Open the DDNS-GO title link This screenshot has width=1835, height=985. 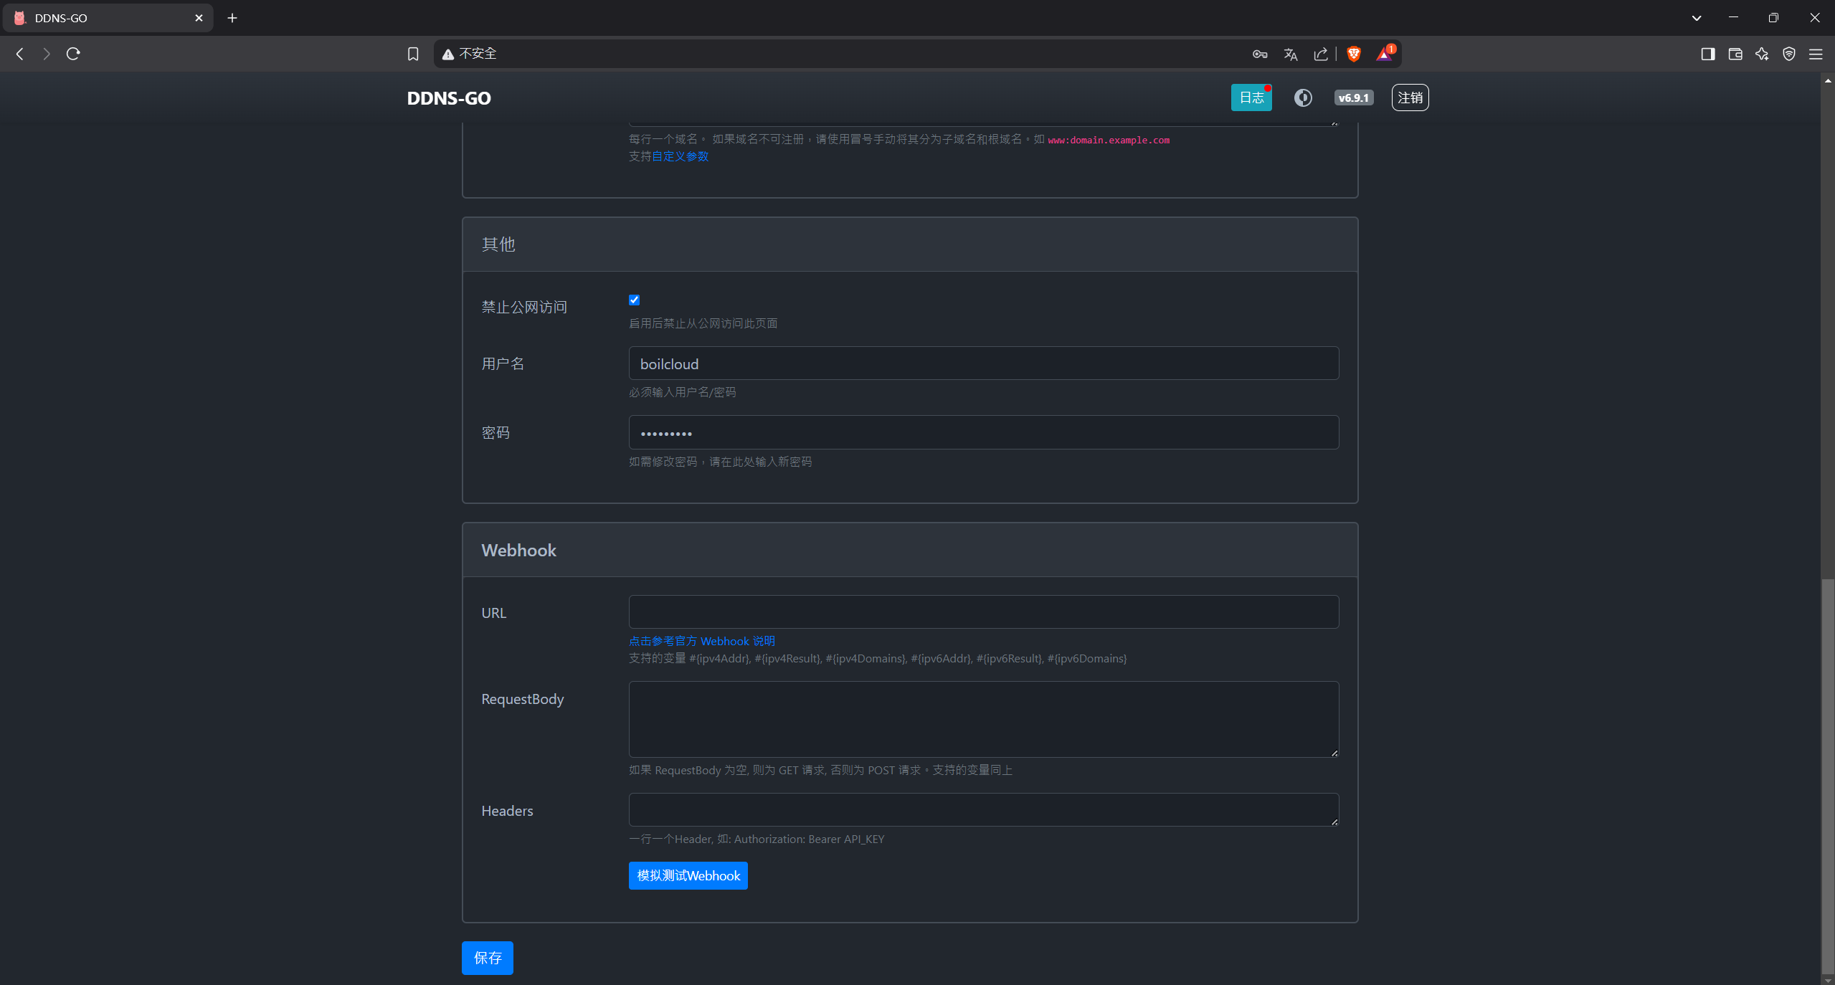point(449,98)
